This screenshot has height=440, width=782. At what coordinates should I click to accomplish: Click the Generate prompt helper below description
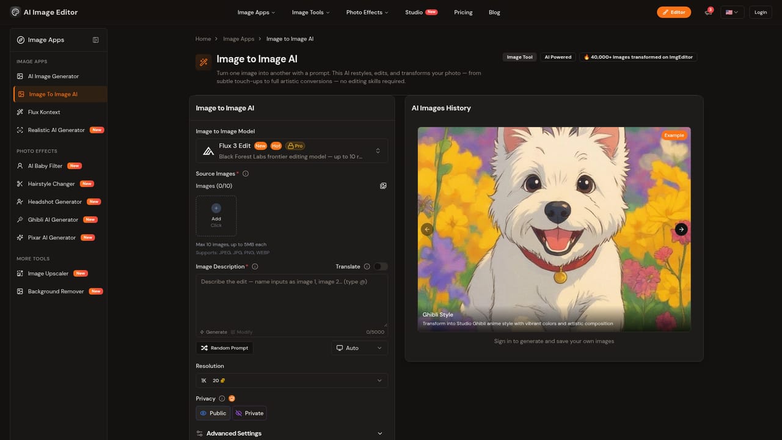coord(213,332)
